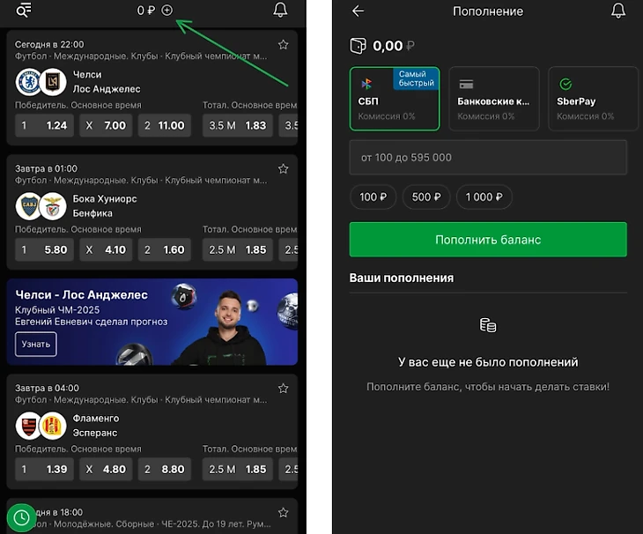Favorite the Челси vs Лос Анджелес match star
643x534 pixels.
(x=284, y=45)
